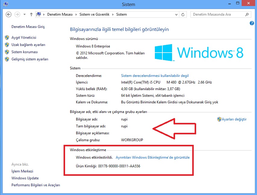
Task: Open the recent locations dropdown arrow
Action: 24,14
